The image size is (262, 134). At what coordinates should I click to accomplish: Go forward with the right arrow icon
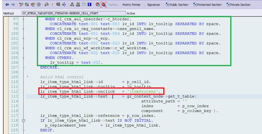13,5
